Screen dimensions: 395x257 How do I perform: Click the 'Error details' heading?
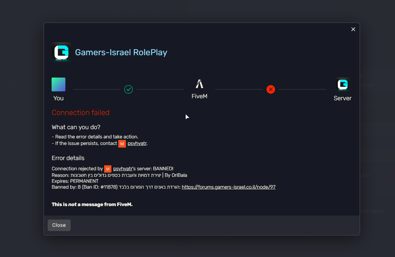68,158
